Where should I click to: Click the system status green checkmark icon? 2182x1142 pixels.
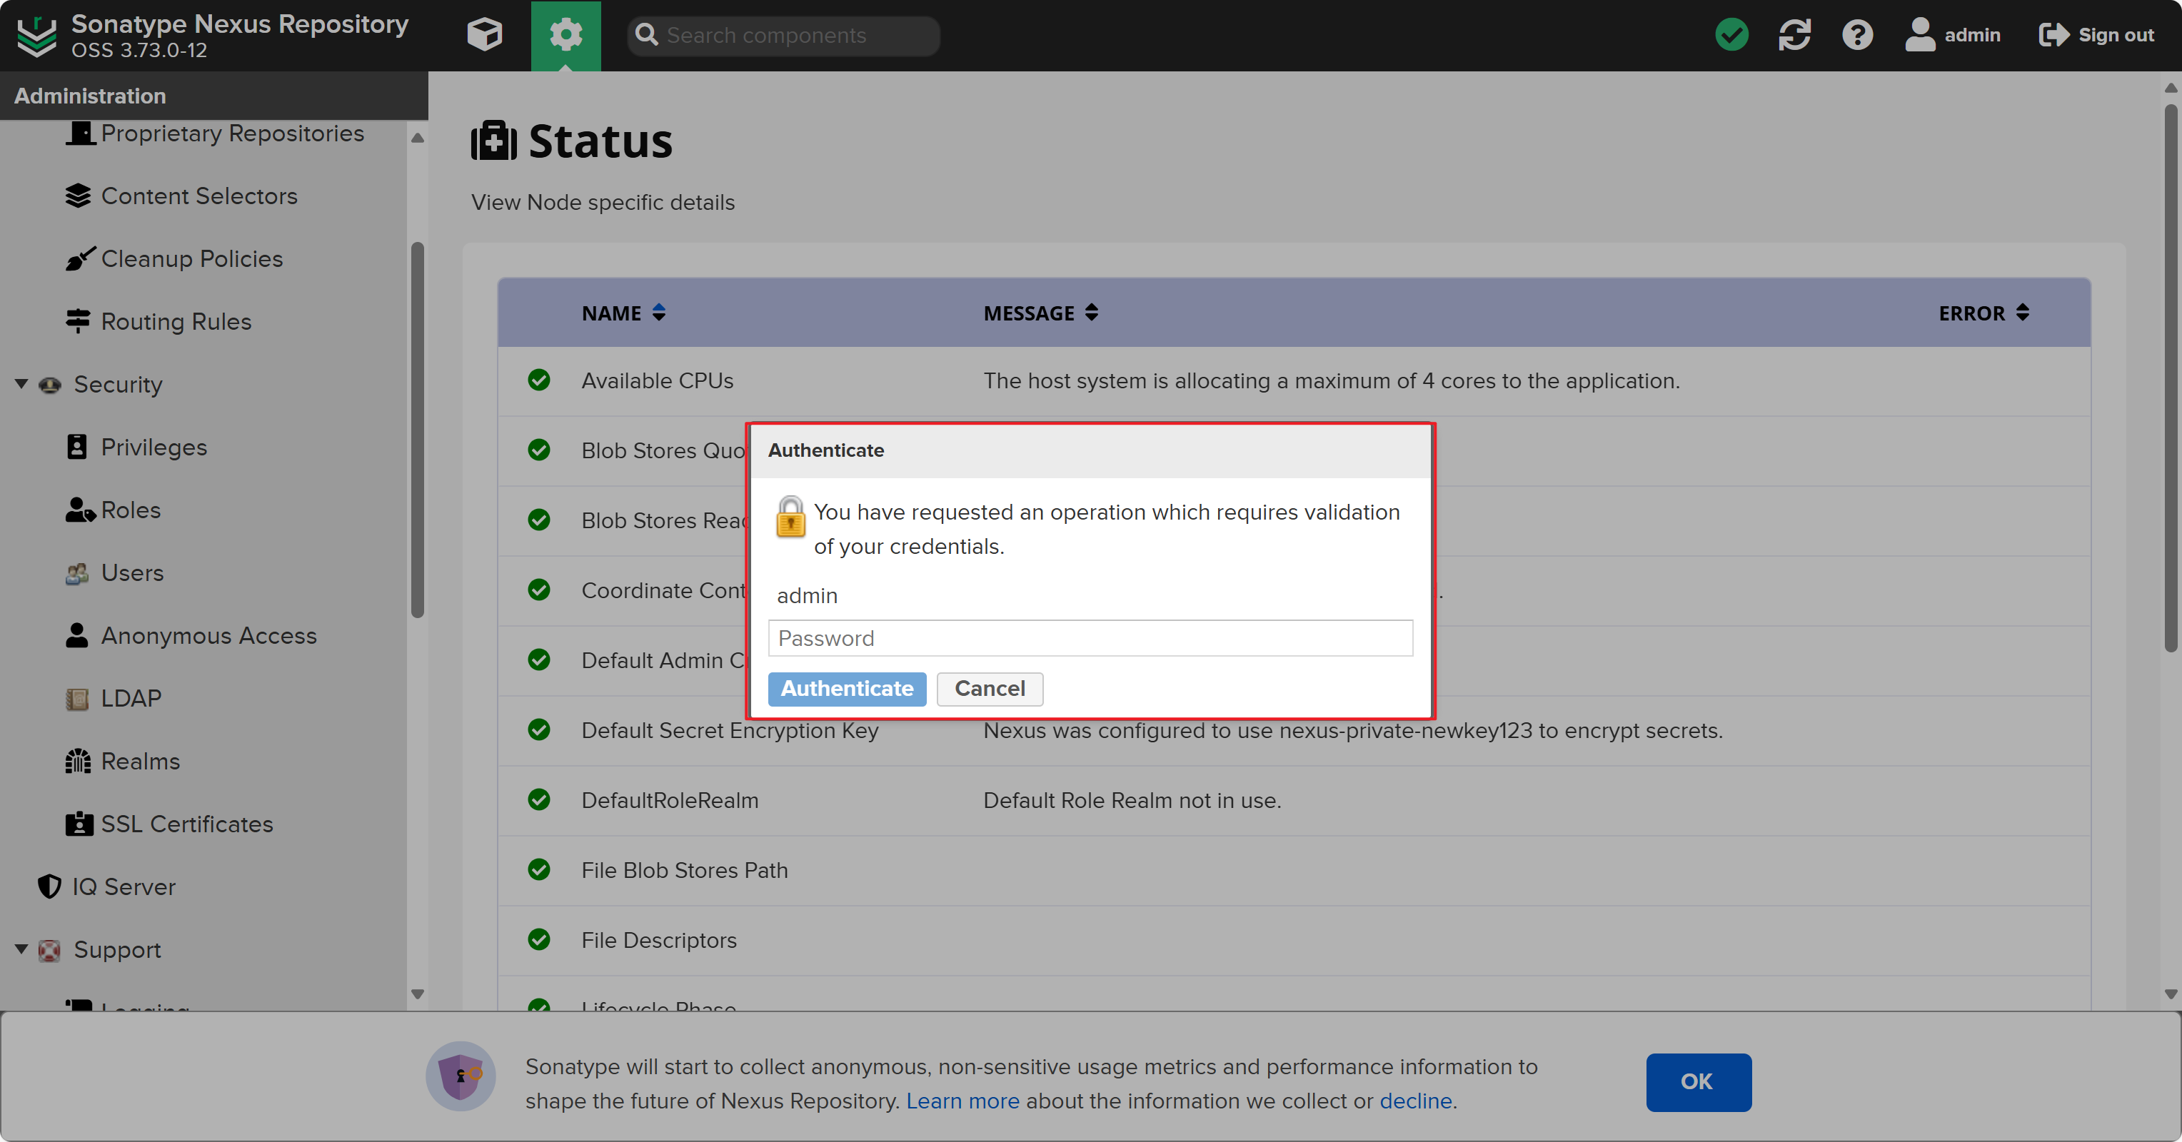(1733, 33)
